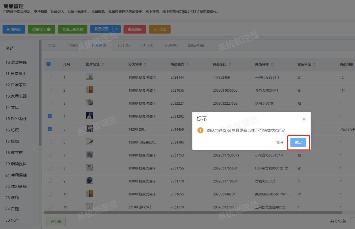The height and width of the screenshot is (229, 355).
Task: Open the product image thumbnail in row 6
Action: coord(89,142)
